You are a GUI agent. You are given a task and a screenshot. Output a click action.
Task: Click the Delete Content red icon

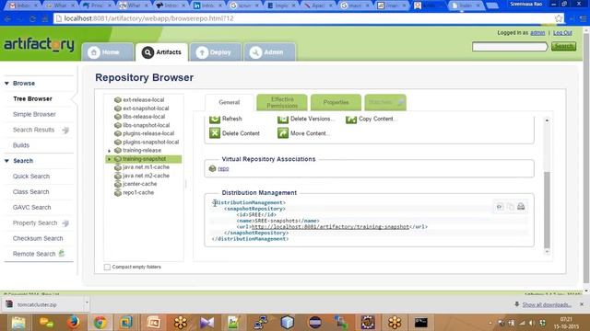tap(215, 133)
